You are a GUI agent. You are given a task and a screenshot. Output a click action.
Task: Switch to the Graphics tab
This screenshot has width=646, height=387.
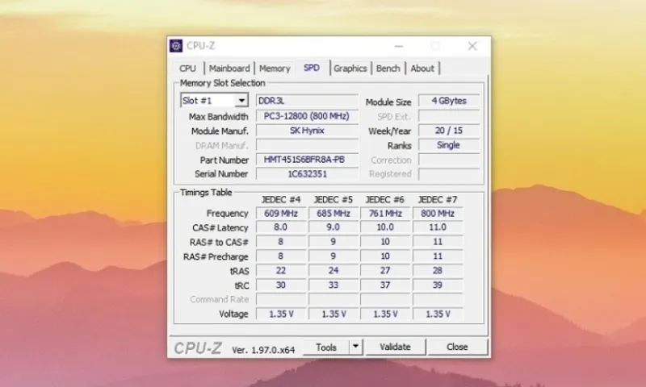click(x=350, y=69)
